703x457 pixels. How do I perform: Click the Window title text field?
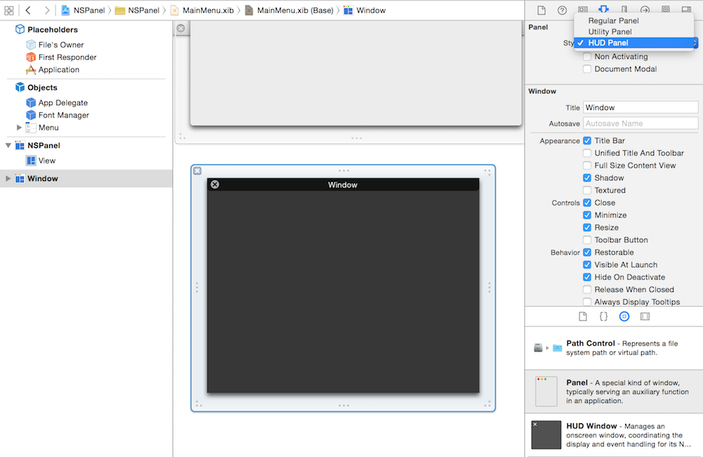[640, 107]
